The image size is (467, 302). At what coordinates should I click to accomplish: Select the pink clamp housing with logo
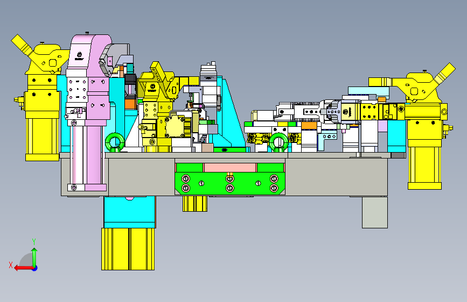click(x=92, y=52)
